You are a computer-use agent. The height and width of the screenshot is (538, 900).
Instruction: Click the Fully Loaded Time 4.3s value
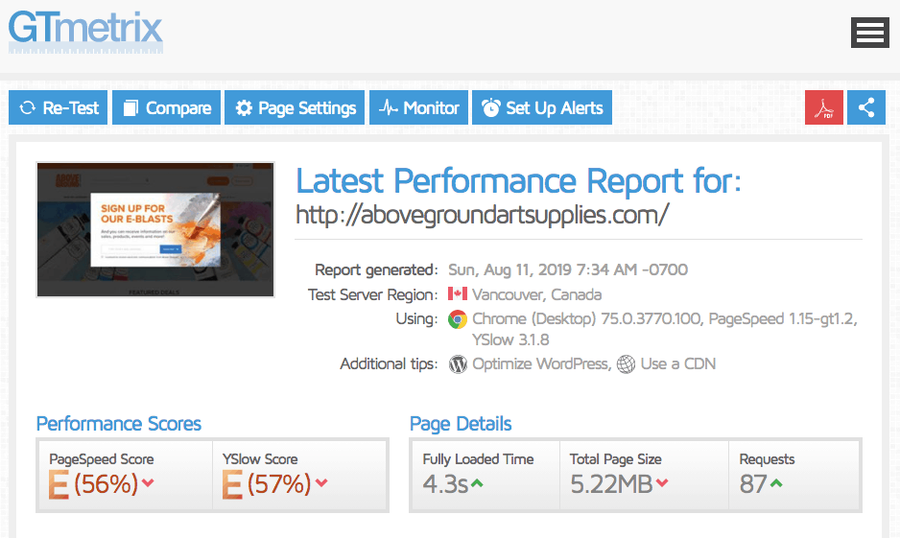pos(445,484)
